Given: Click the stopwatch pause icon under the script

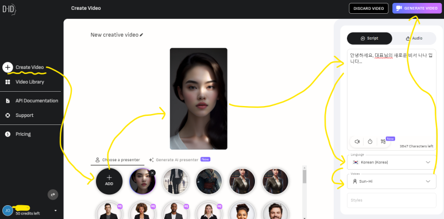Looking at the screenshot, I should pos(370,142).
